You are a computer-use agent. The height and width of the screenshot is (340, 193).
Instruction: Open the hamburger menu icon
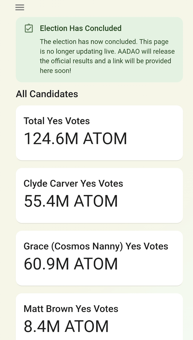20,7
